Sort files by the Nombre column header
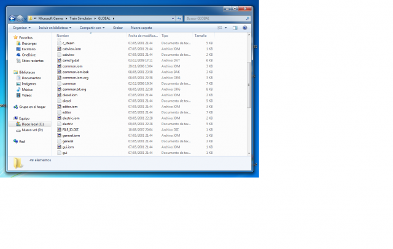 pos(63,36)
